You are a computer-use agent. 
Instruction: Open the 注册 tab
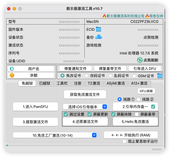coord(78,83)
